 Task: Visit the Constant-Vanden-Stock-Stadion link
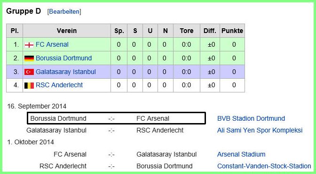coord(264,166)
